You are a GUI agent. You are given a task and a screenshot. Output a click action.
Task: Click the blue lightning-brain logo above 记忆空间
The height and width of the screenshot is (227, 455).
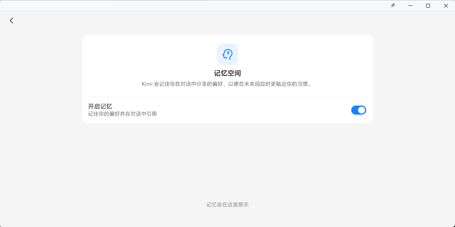pyautogui.click(x=227, y=54)
